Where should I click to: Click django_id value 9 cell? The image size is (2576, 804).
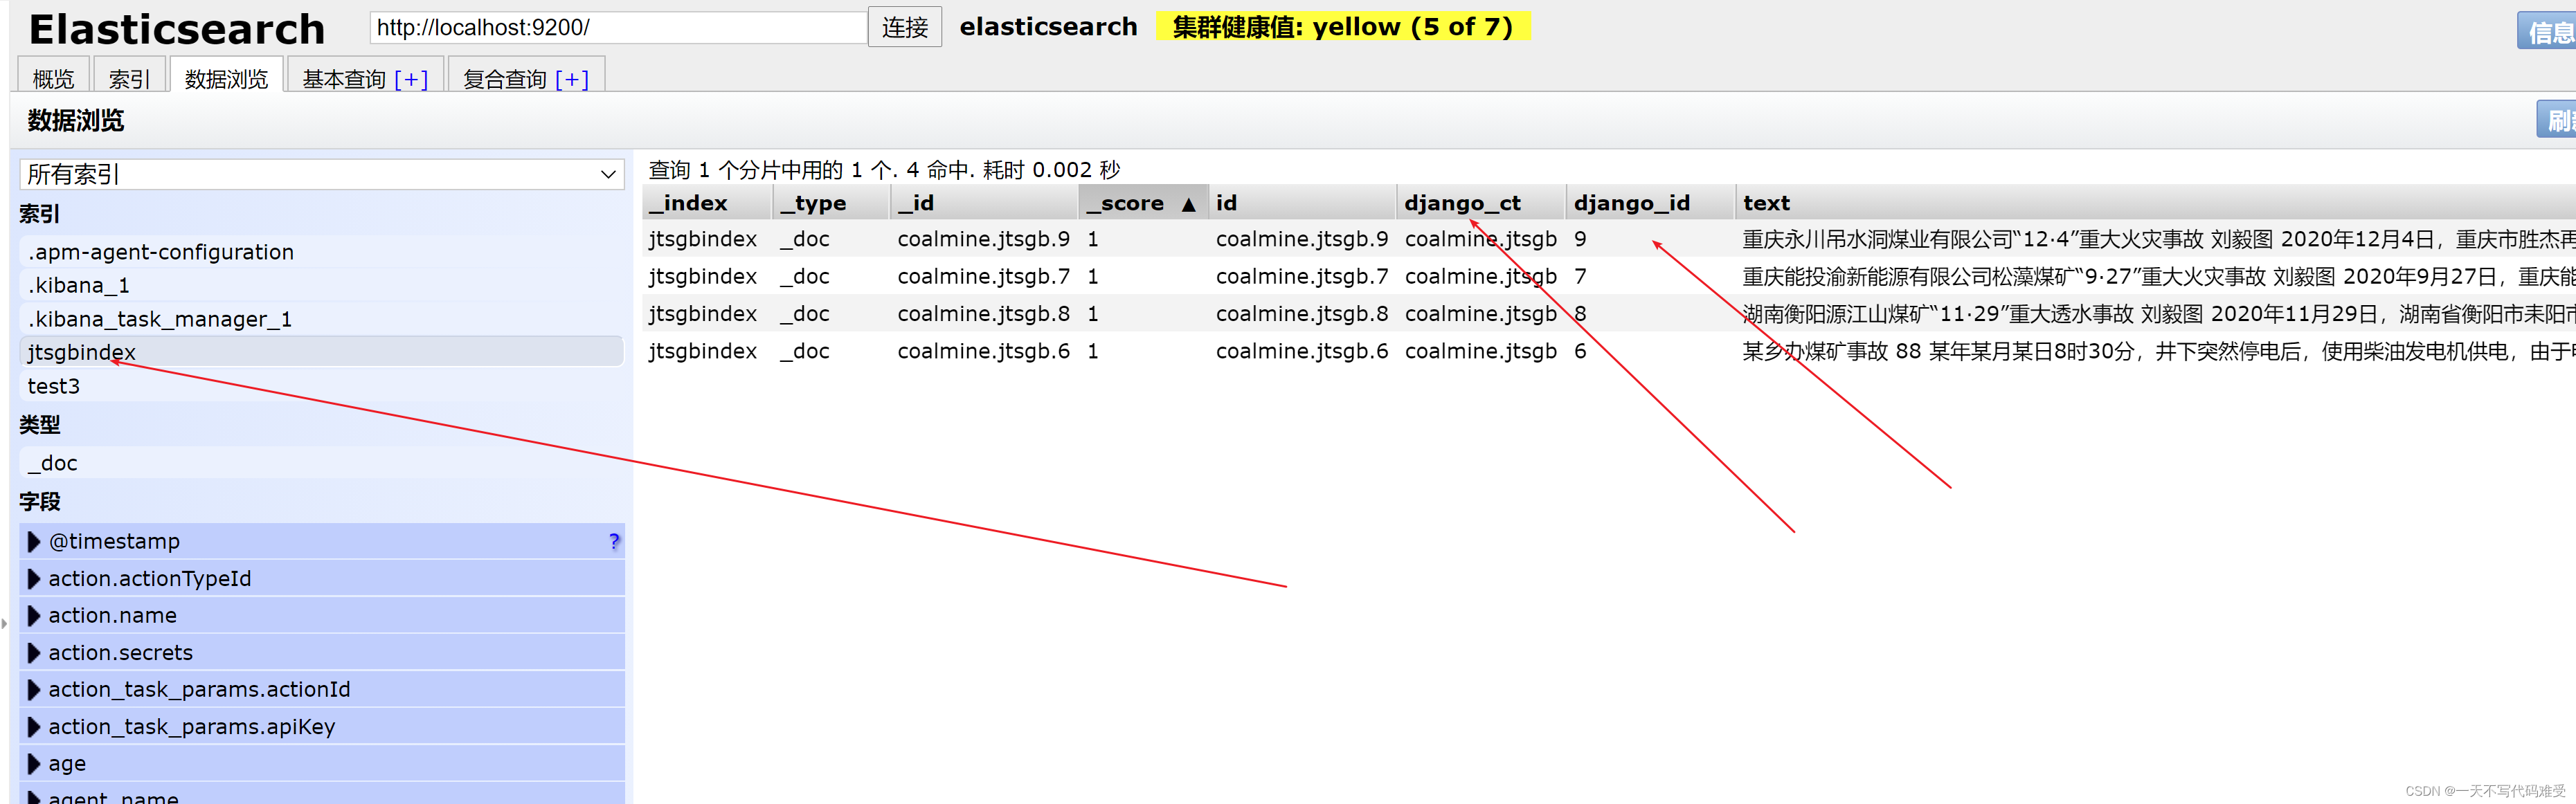[1651, 239]
